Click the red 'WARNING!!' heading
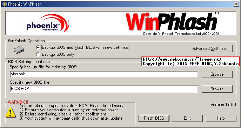 click(x=18, y=102)
